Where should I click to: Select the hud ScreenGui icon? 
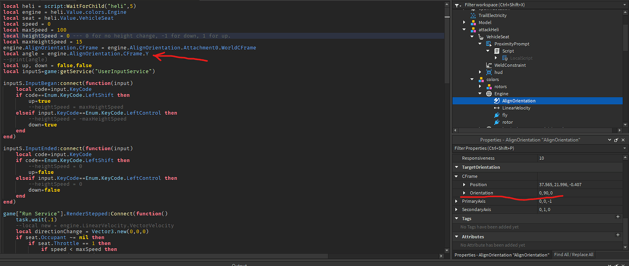(489, 72)
